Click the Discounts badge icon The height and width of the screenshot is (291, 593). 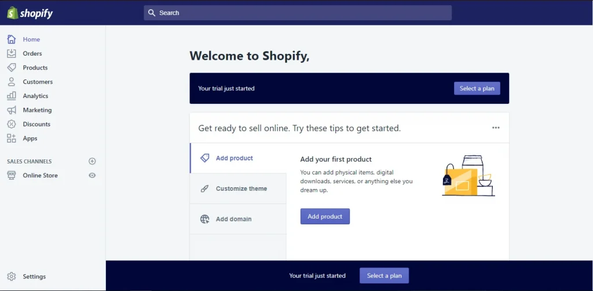[x=12, y=124]
